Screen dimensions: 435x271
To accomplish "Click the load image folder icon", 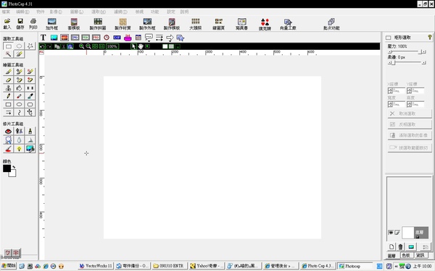I will (x=7, y=24).
